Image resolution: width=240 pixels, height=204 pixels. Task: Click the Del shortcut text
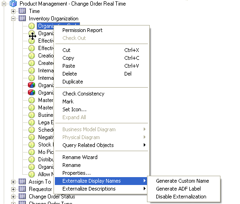[128, 74]
